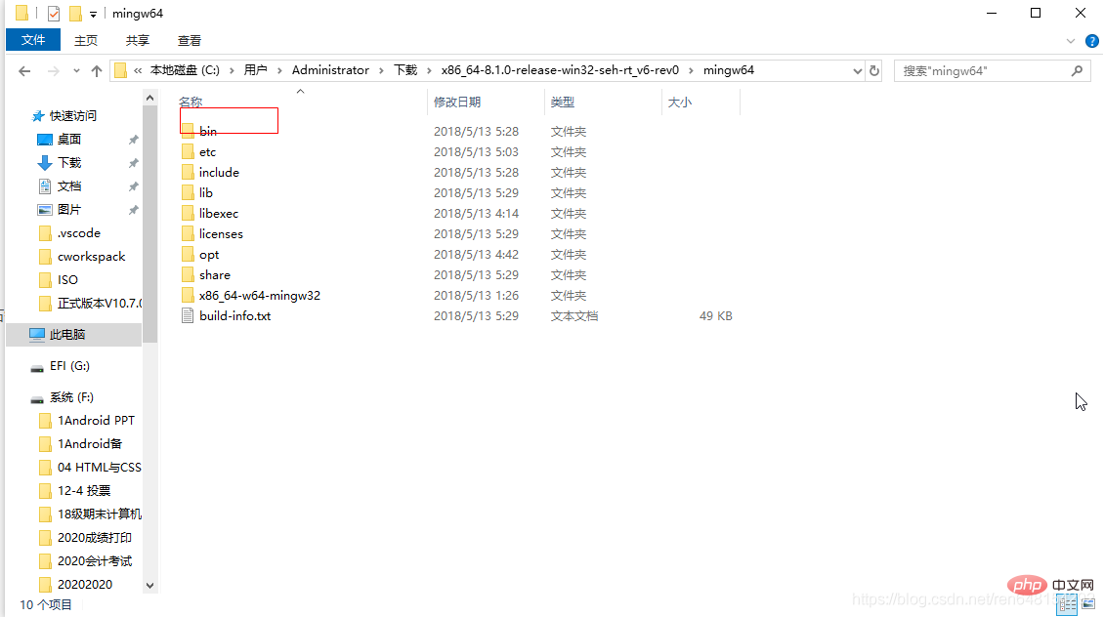Go forward with the right arrow button

tap(54, 71)
